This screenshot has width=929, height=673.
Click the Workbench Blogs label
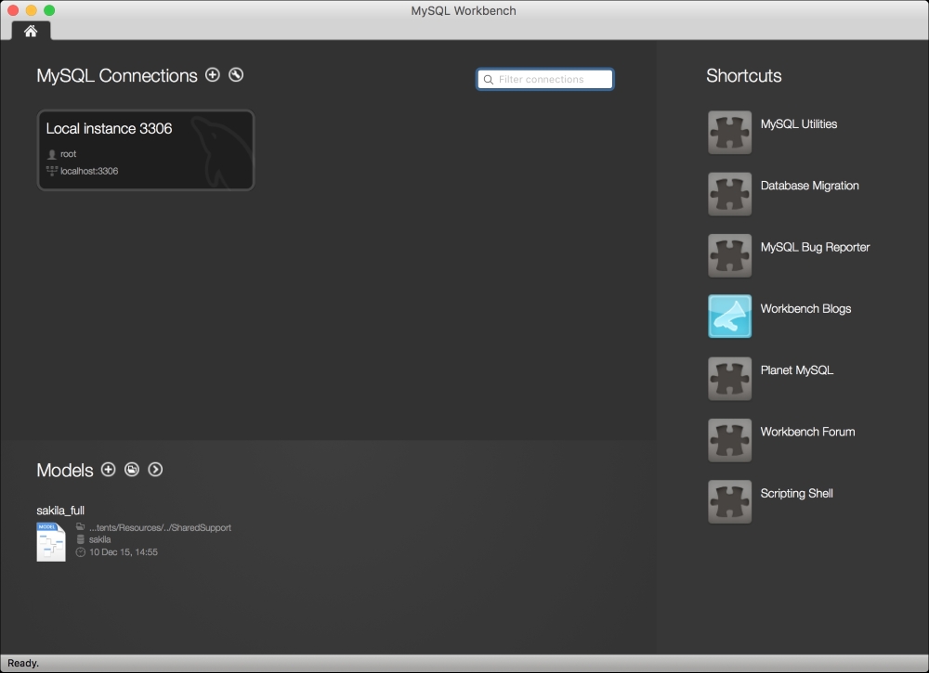805,309
